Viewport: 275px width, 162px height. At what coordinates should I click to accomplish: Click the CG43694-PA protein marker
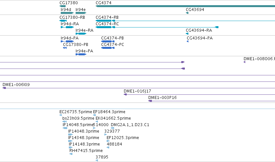point(187,41)
